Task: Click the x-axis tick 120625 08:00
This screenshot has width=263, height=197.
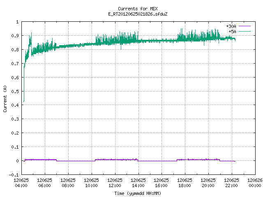Action: (68, 183)
